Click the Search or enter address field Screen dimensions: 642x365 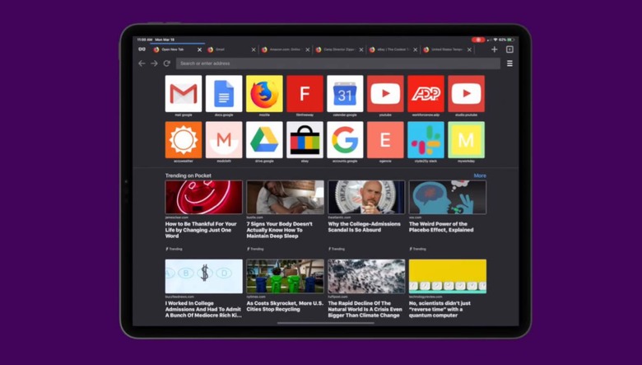coord(337,63)
